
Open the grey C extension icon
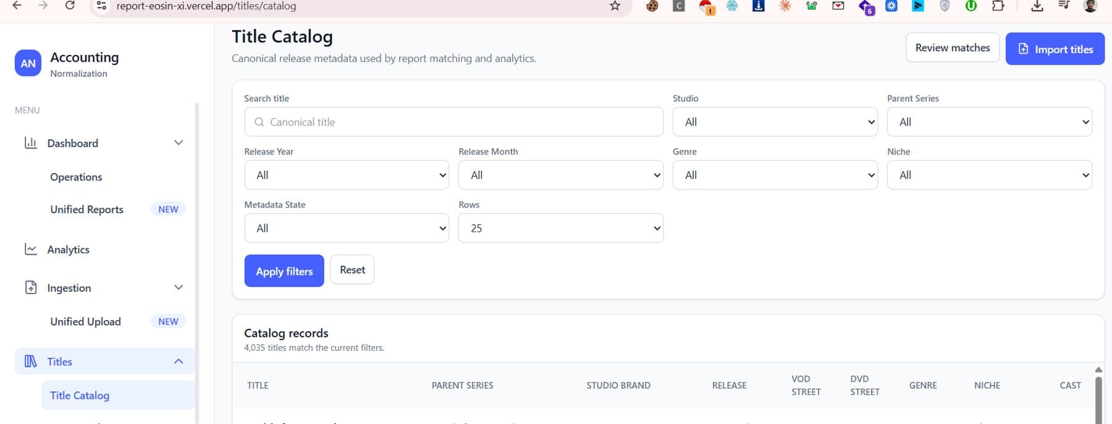pyautogui.click(x=679, y=6)
